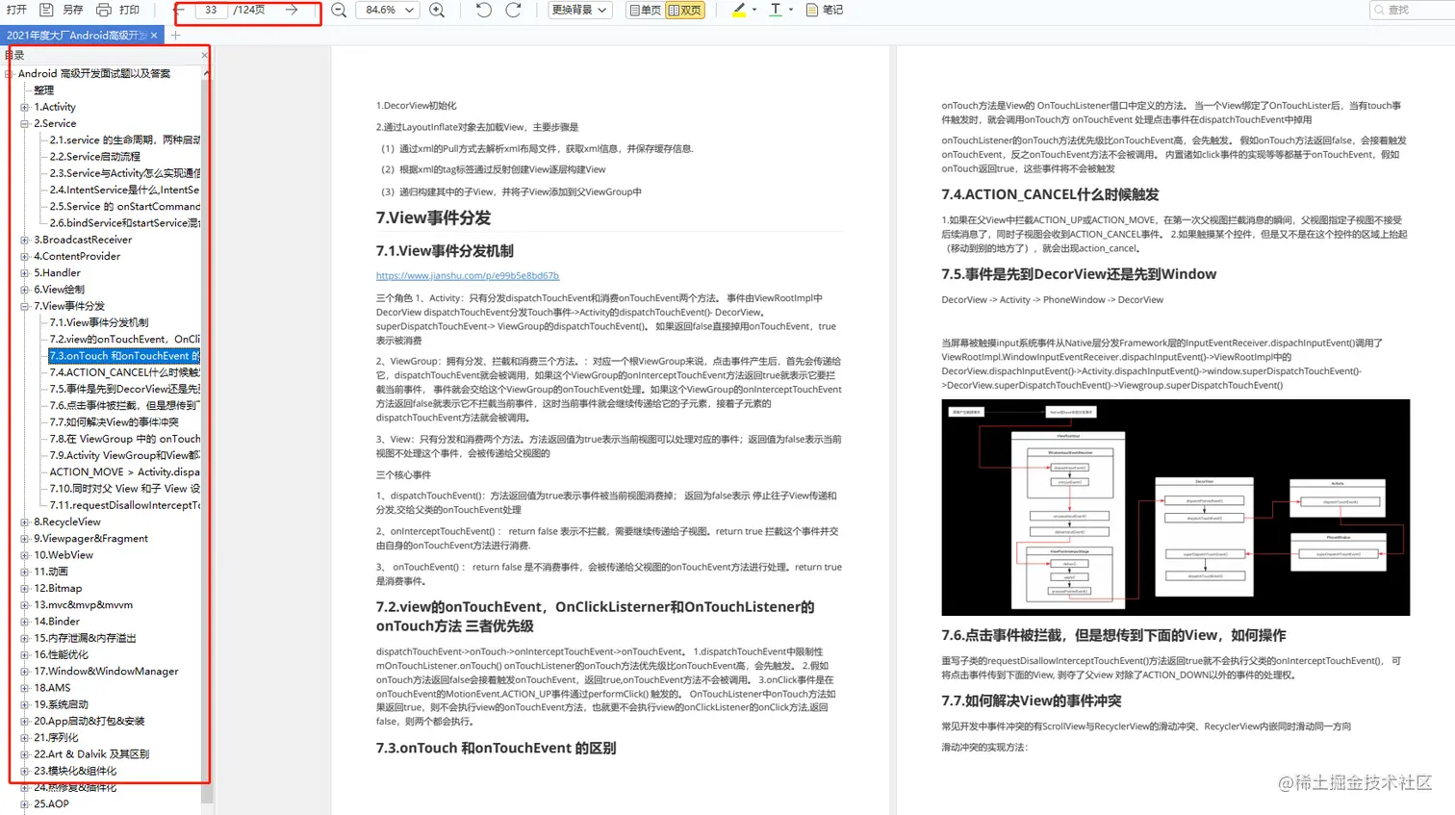Close the 2021年度大厂Android document tab

[x=154, y=36]
